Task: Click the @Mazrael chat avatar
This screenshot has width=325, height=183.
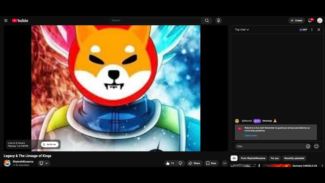Action: pos(237,121)
